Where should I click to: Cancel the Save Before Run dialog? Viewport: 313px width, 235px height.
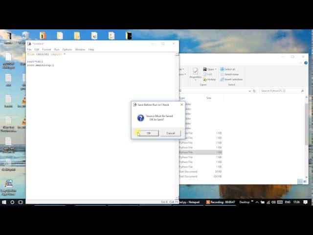tap(170, 133)
